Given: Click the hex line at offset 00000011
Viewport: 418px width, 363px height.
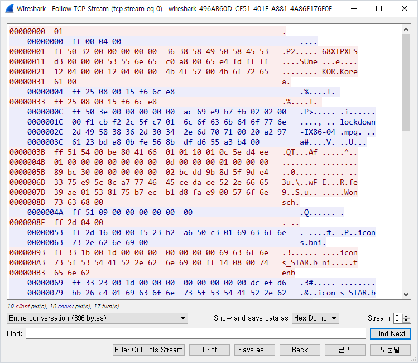Looking at the screenshot, I should coord(184,61).
